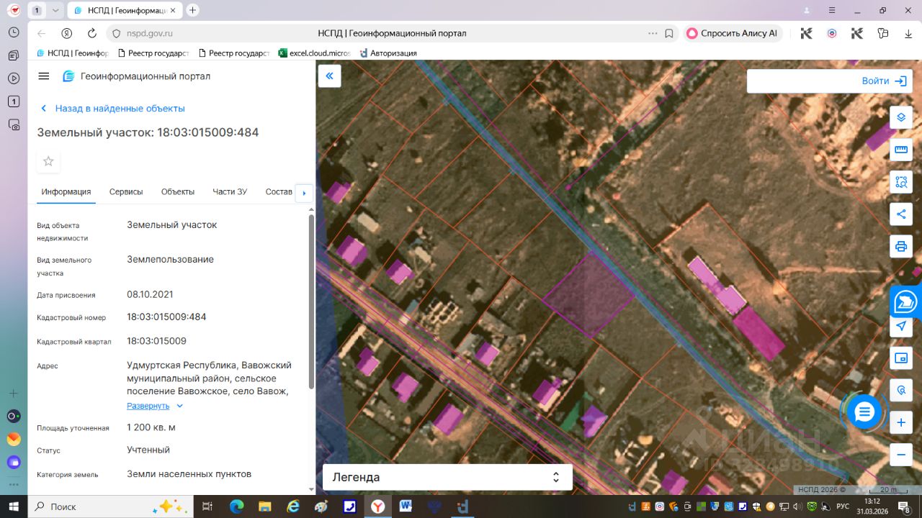922x518 pixels.
Task: Click the geolocation arrow icon
Action: [900, 326]
